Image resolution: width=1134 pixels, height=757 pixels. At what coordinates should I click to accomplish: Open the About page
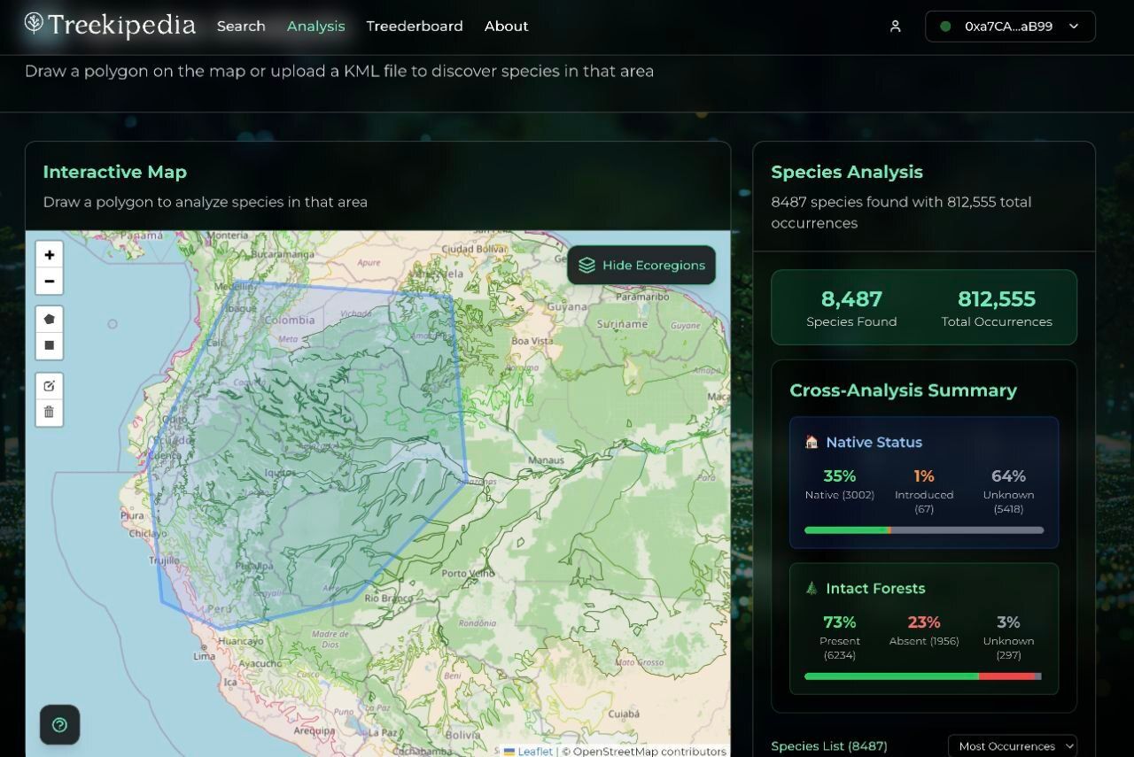(506, 27)
